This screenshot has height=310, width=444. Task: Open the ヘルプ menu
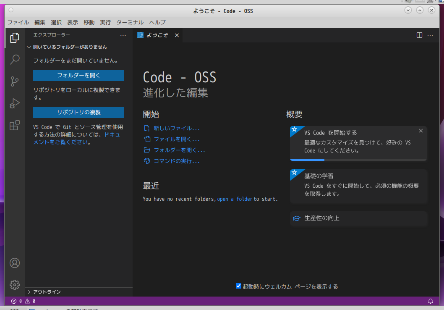pyautogui.click(x=157, y=22)
